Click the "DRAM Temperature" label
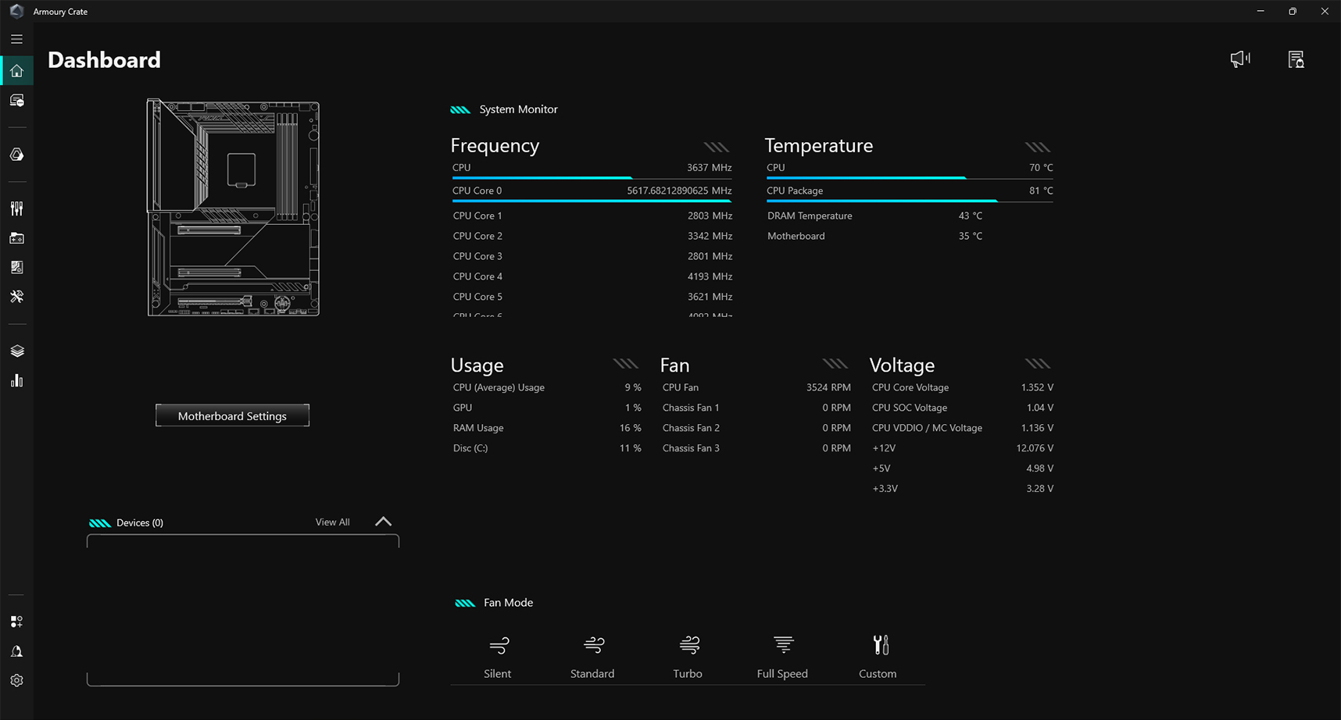1341x720 pixels. point(810,216)
